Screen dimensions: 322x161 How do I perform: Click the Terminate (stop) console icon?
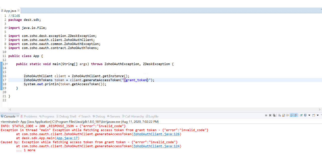click(x=266, y=115)
